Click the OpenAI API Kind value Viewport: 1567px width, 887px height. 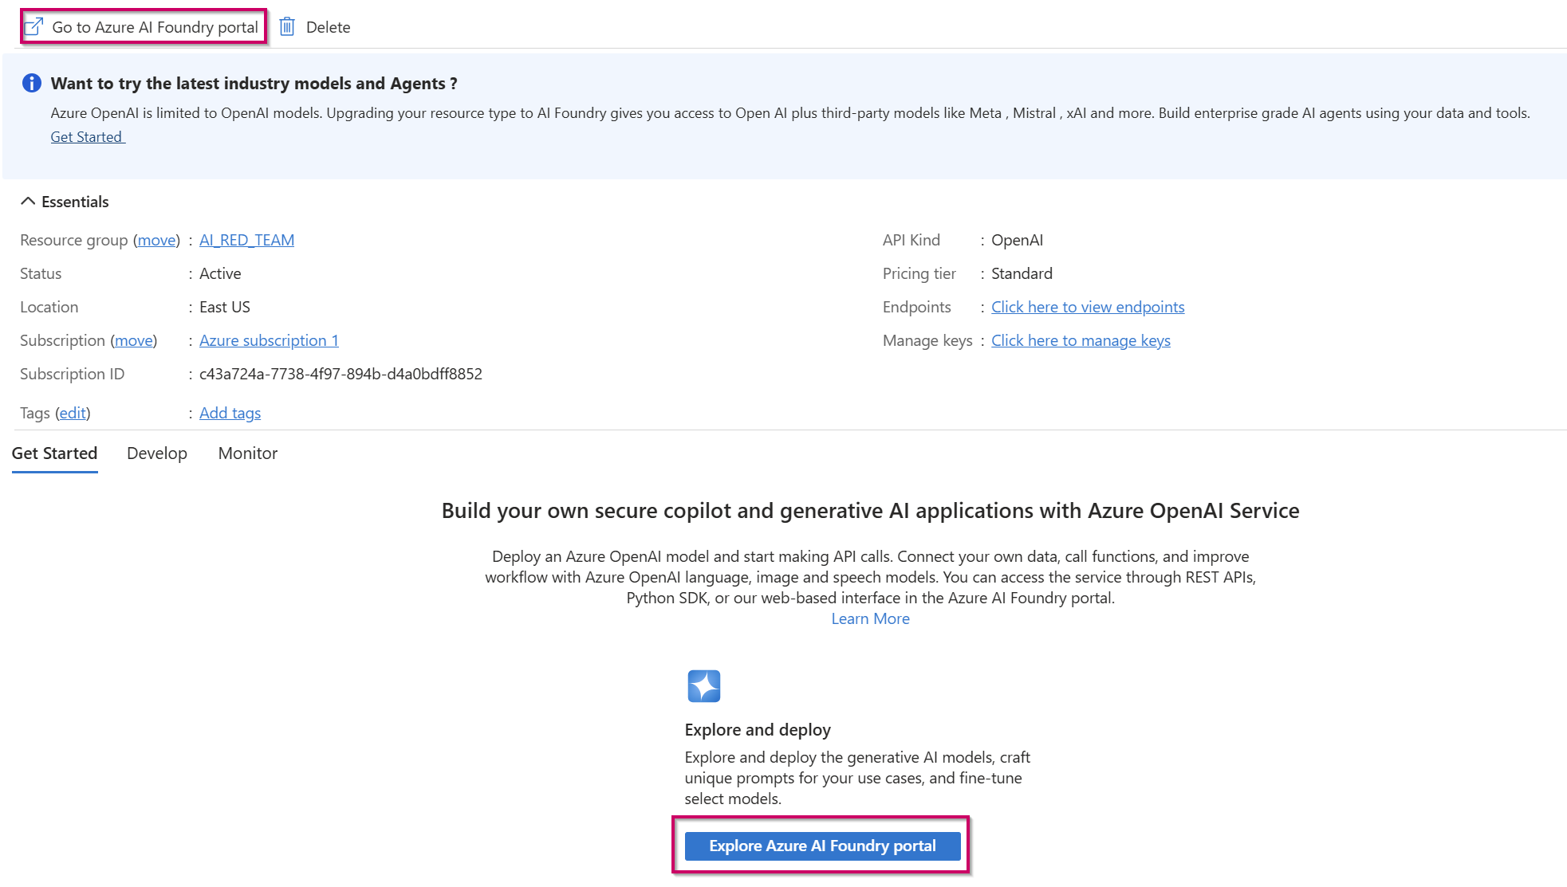point(1017,240)
